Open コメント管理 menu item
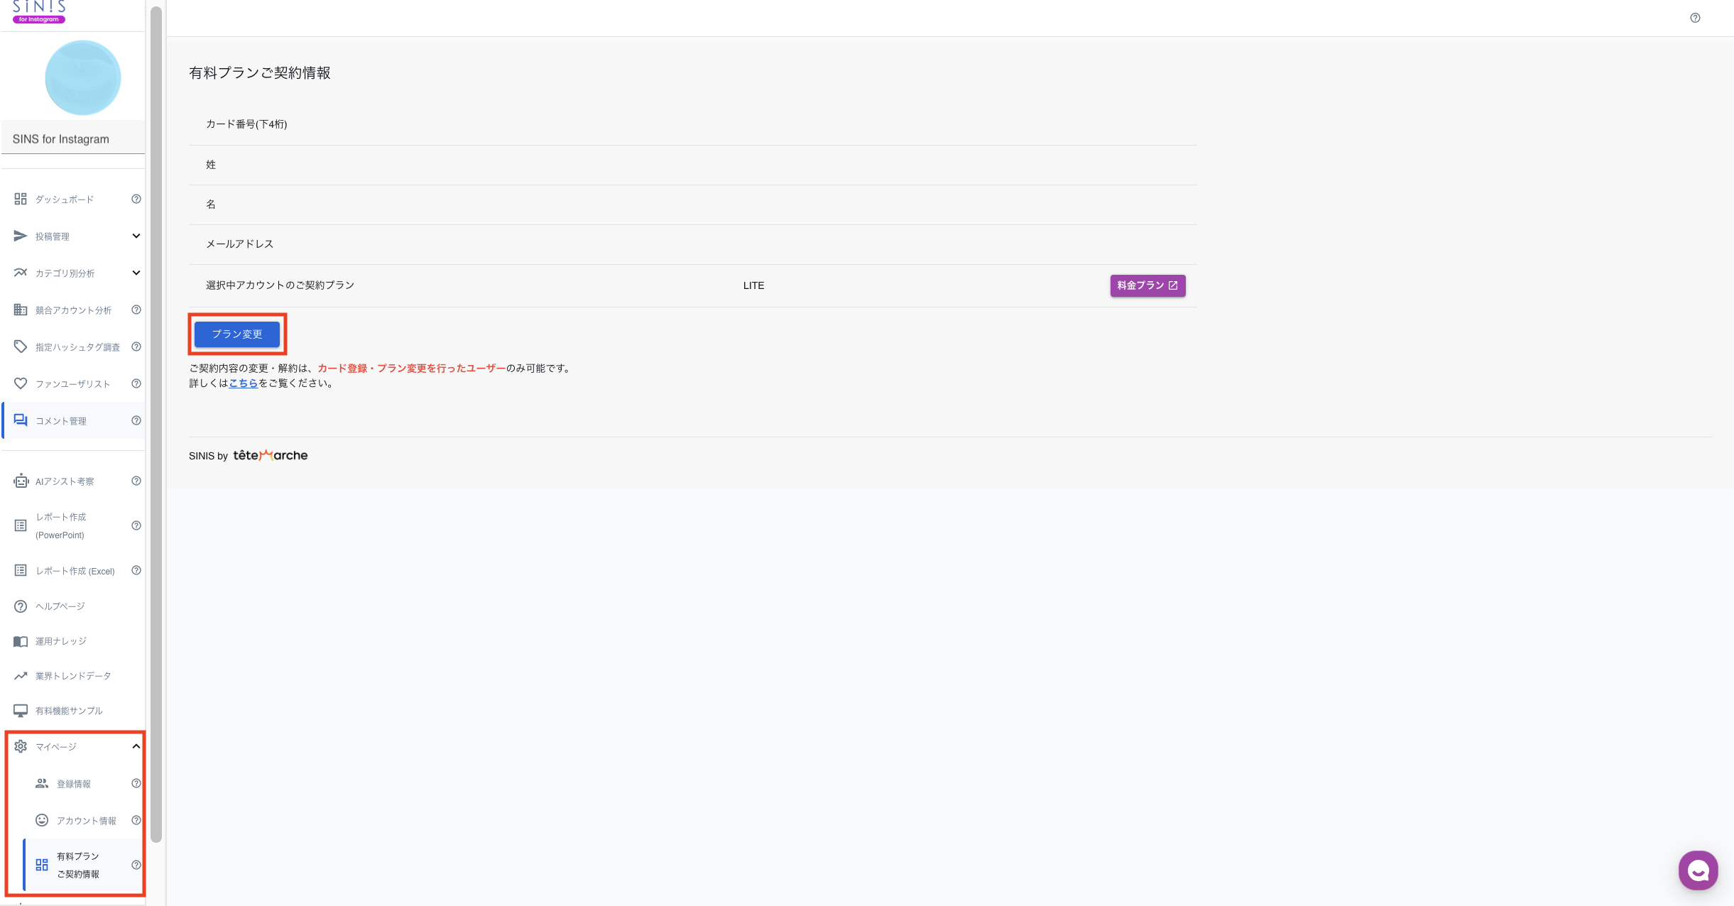1734x906 pixels. click(x=62, y=421)
